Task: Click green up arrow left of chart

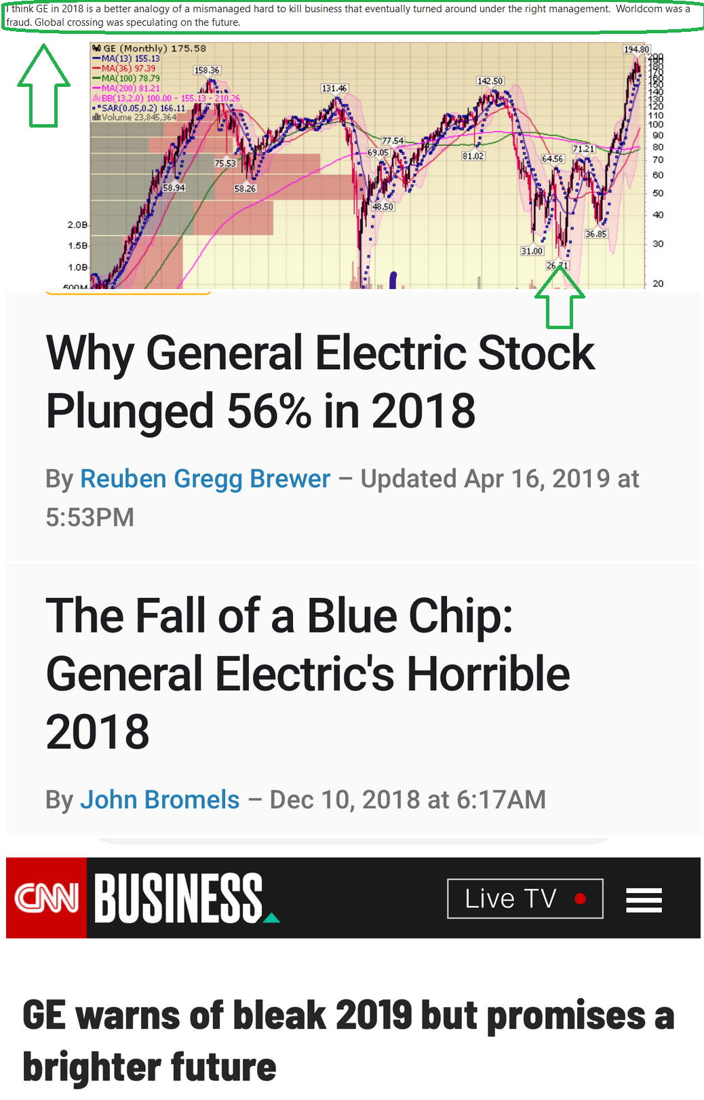Action: tap(43, 86)
